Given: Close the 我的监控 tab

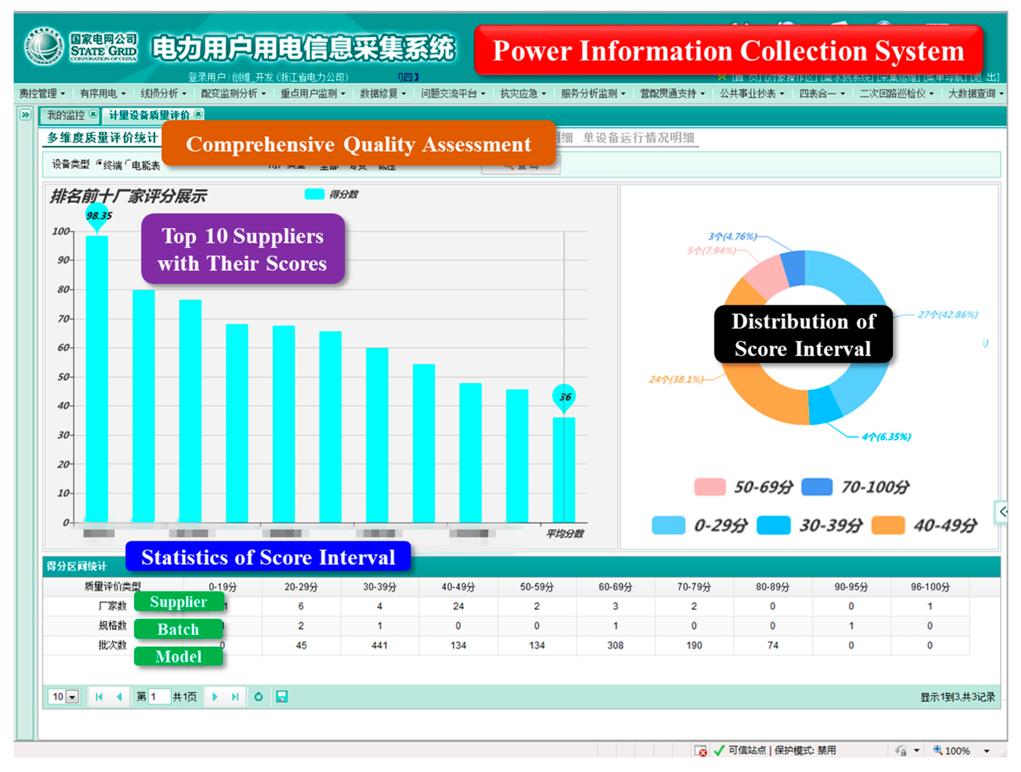Looking at the screenshot, I should pos(93,113).
